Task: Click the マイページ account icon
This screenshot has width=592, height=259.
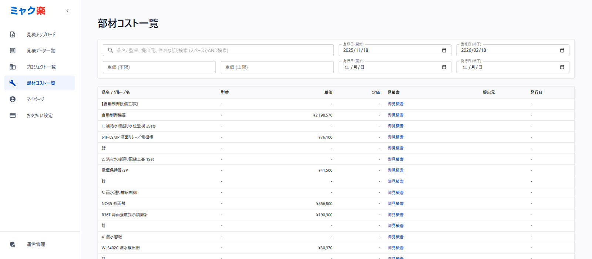Action: click(13, 99)
